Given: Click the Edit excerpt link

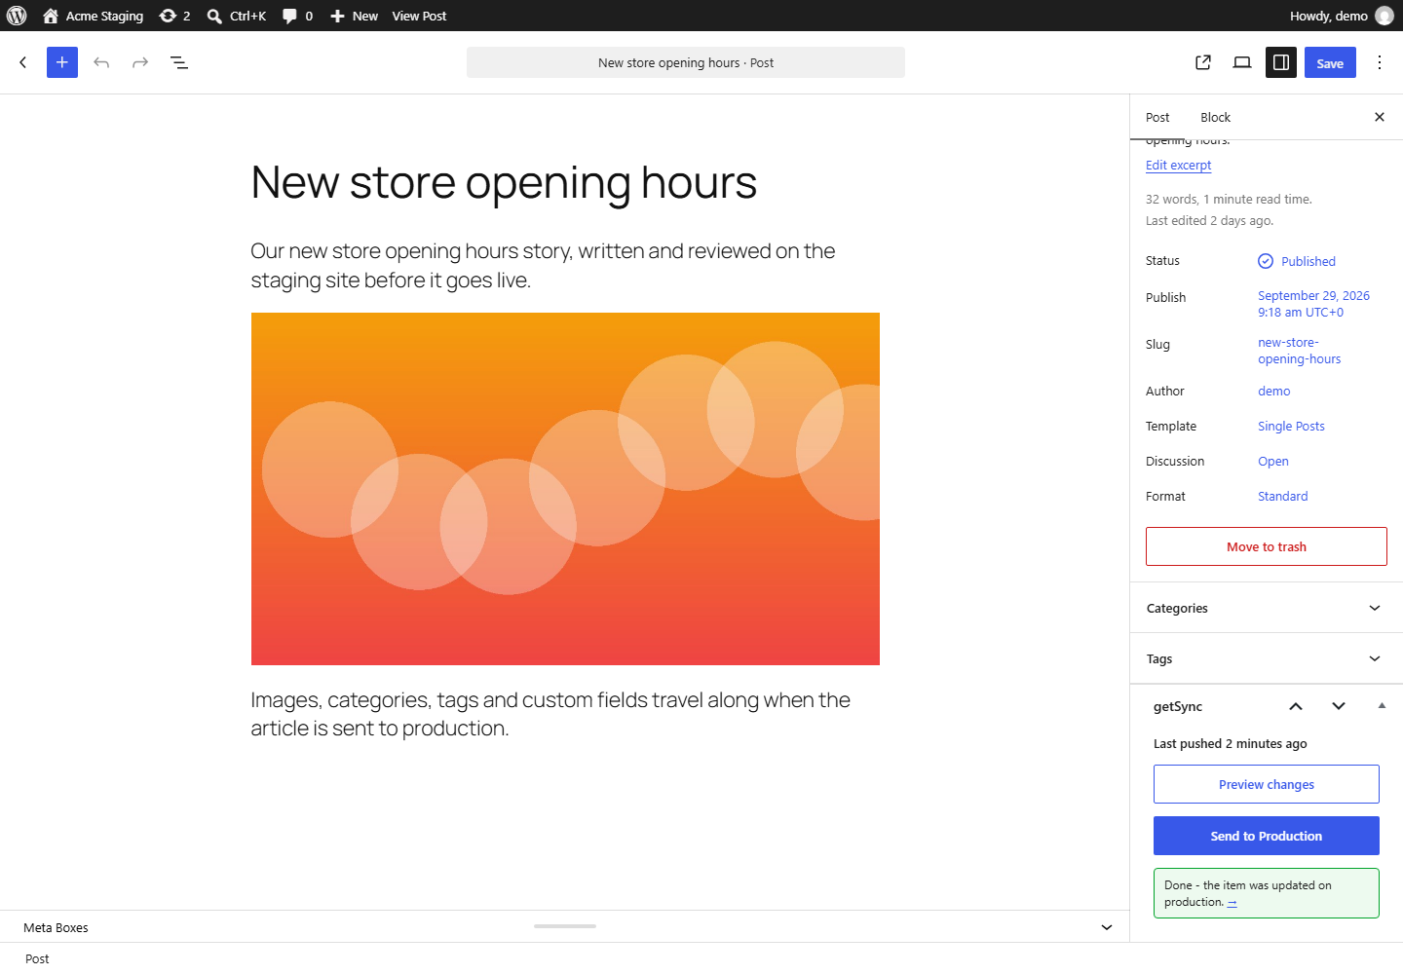Looking at the screenshot, I should (x=1178, y=166).
